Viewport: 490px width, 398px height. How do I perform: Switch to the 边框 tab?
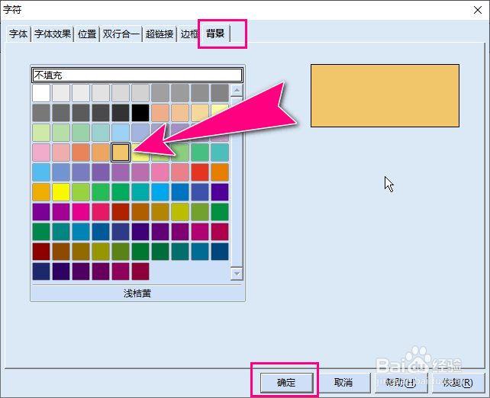coord(189,34)
